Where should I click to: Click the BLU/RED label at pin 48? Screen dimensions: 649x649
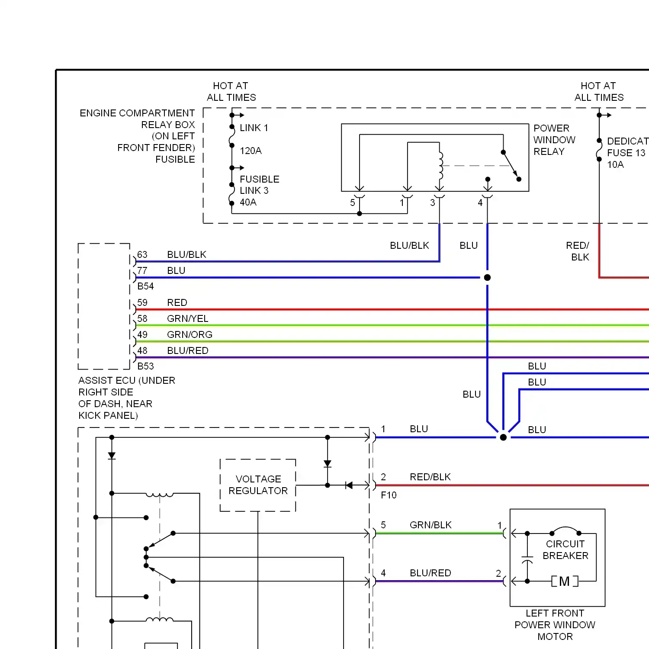[x=188, y=350]
